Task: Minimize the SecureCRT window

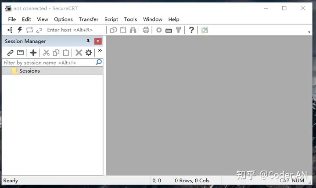Action: click(x=266, y=8)
